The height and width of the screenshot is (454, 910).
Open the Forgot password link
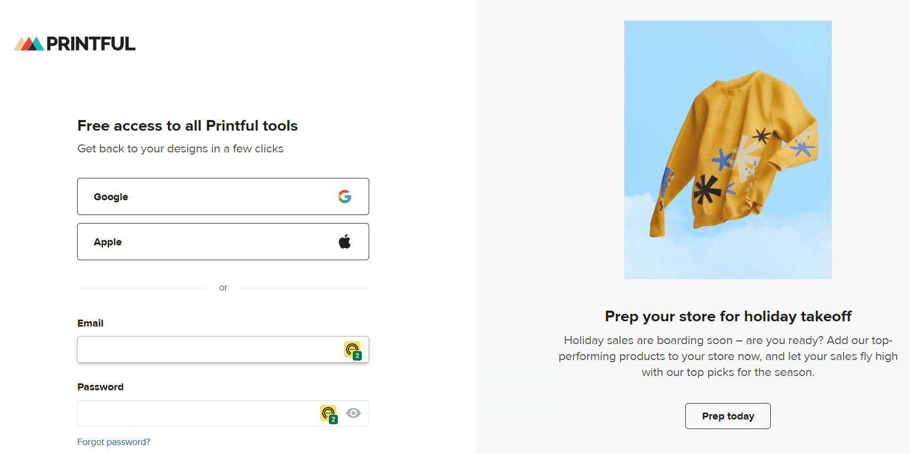point(114,441)
